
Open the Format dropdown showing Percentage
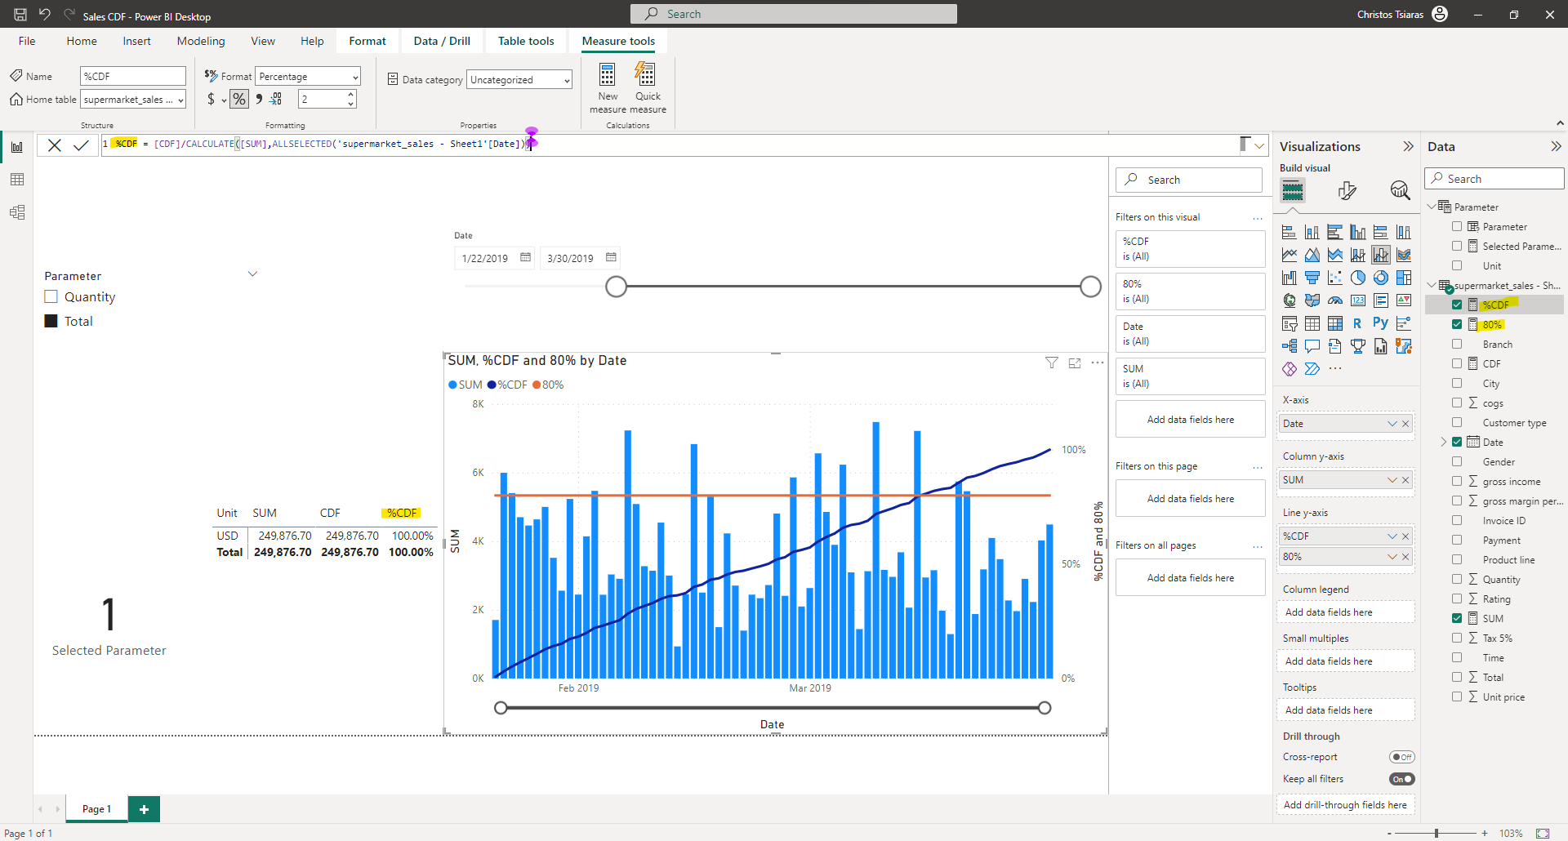[x=352, y=76]
